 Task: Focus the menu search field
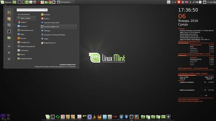(32, 10)
